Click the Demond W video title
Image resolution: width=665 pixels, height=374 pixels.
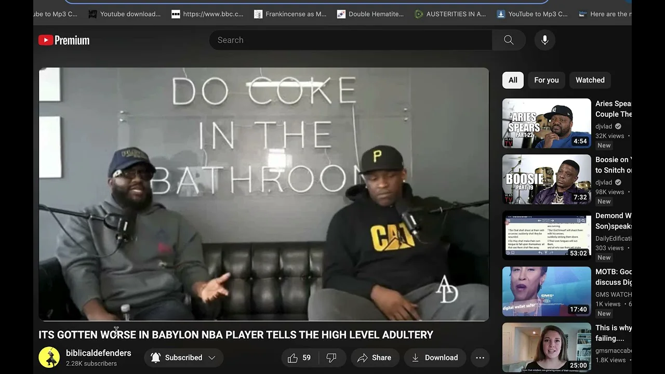click(614, 221)
